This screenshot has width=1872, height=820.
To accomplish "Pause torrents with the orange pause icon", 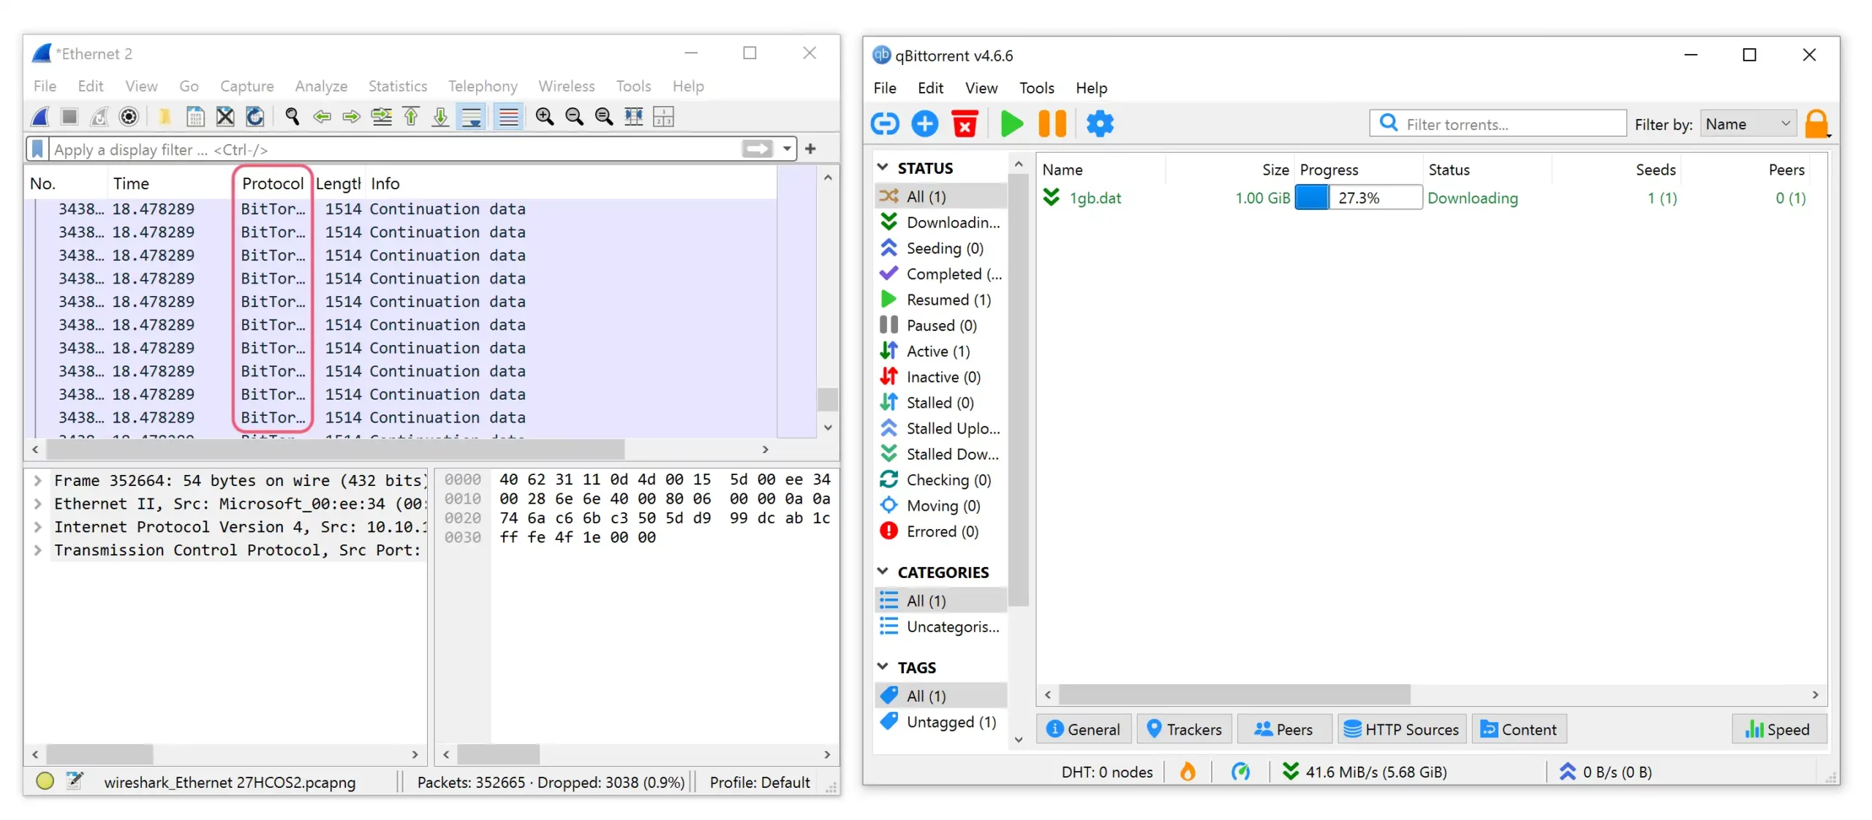I will coord(1052,124).
